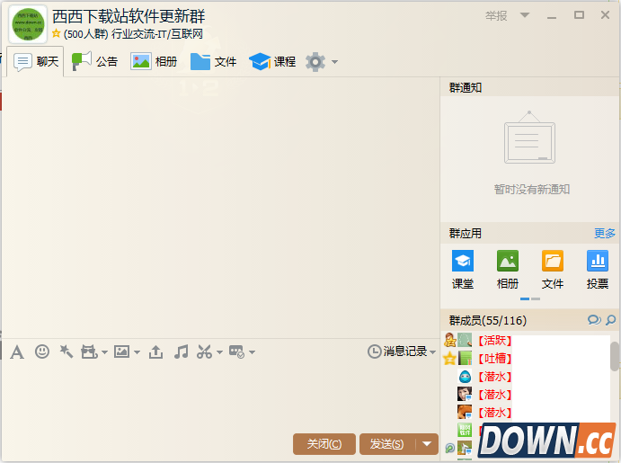Click the orange-haired member avatar

(465, 412)
